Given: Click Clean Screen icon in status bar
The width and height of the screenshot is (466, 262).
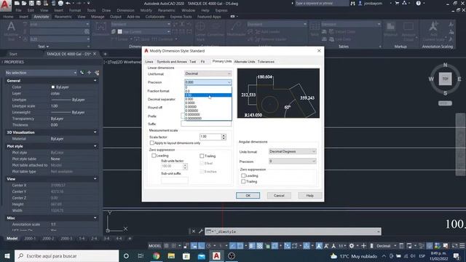Looking at the screenshot, I should (x=454, y=246).
